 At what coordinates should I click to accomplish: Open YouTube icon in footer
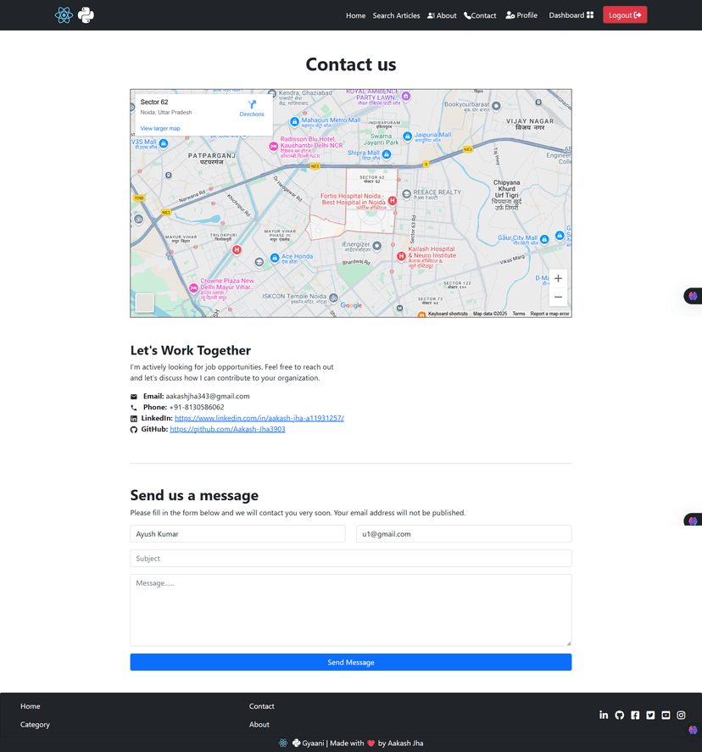(666, 716)
